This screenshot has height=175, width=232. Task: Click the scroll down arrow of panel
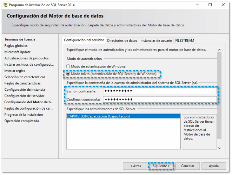[219, 148]
